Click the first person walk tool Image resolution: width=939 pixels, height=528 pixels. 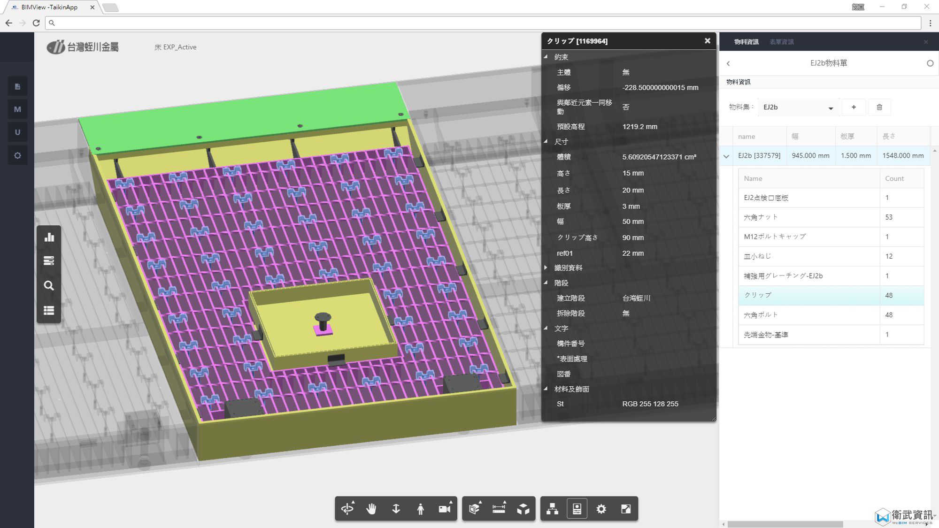[420, 509]
